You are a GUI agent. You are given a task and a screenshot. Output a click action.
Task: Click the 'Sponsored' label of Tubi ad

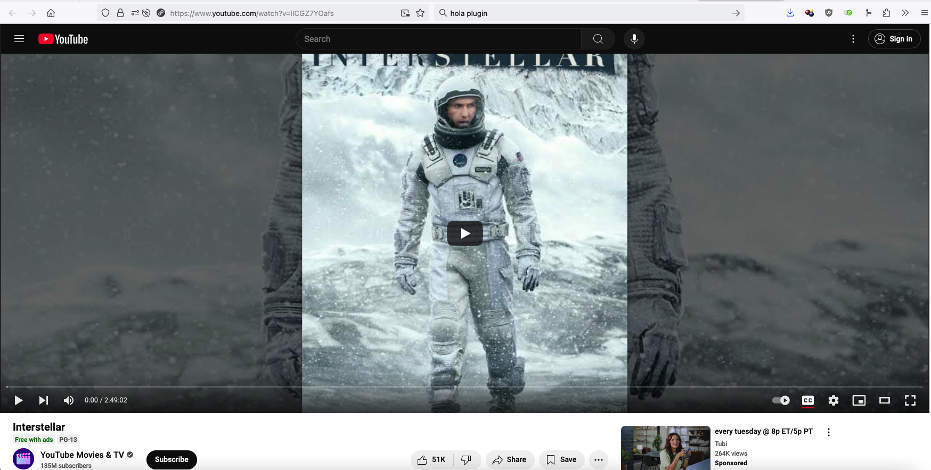(x=731, y=463)
